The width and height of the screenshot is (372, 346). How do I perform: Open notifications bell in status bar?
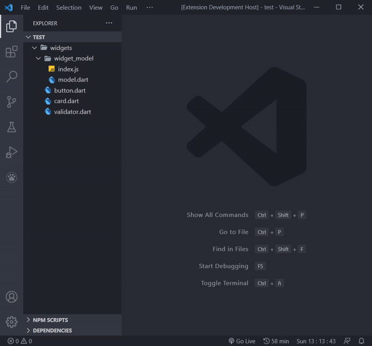[362, 341]
